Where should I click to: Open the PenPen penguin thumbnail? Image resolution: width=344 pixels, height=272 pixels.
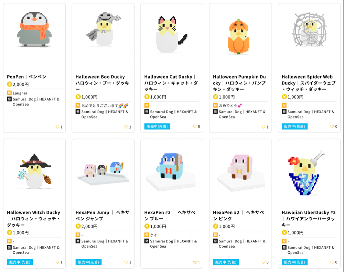[x=34, y=30]
